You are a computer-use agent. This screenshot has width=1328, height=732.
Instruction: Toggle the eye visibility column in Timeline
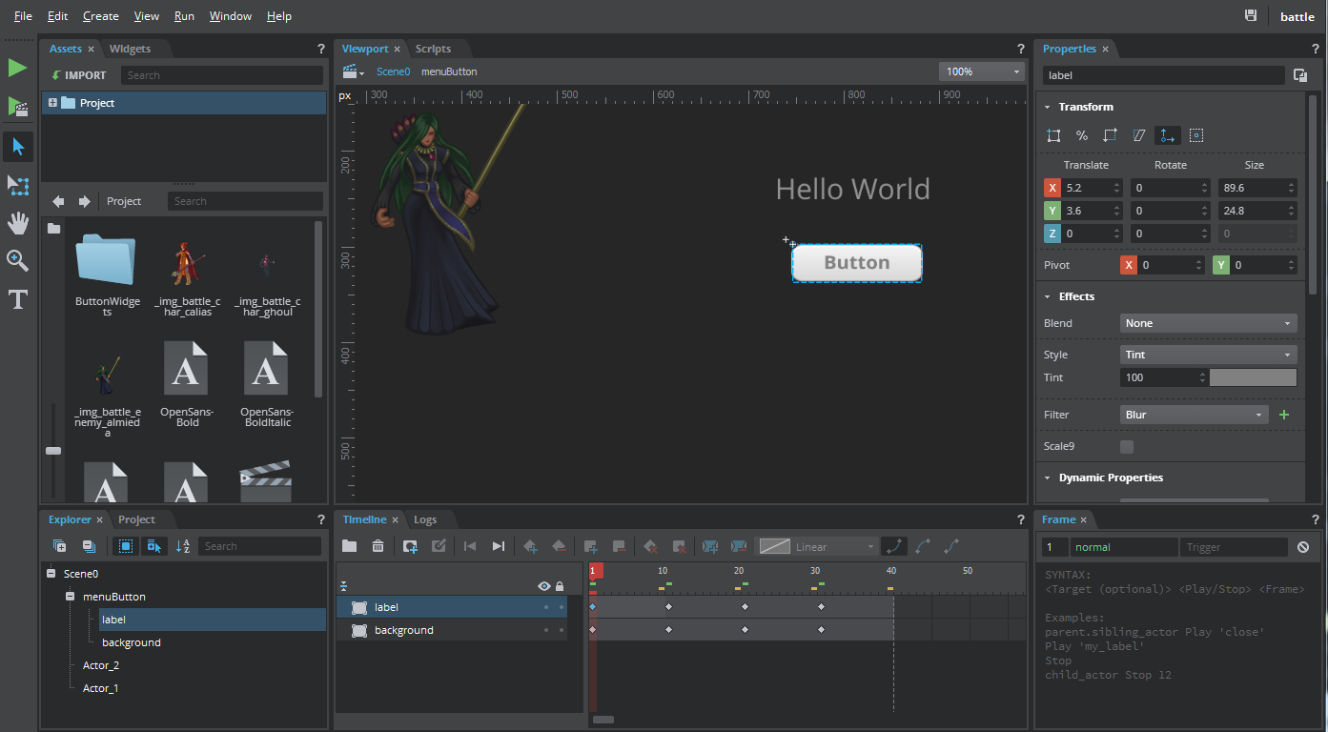tap(544, 586)
